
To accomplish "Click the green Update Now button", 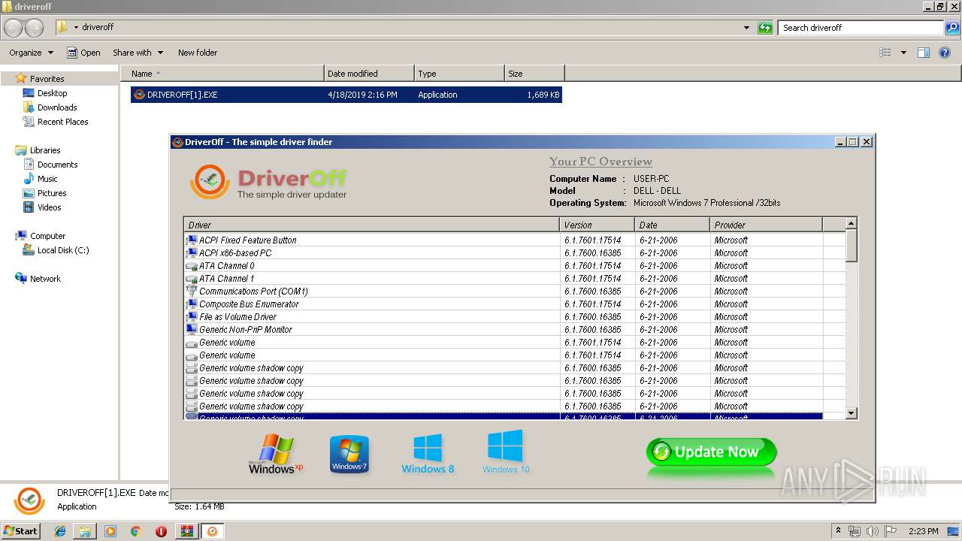I will pos(711,452).
